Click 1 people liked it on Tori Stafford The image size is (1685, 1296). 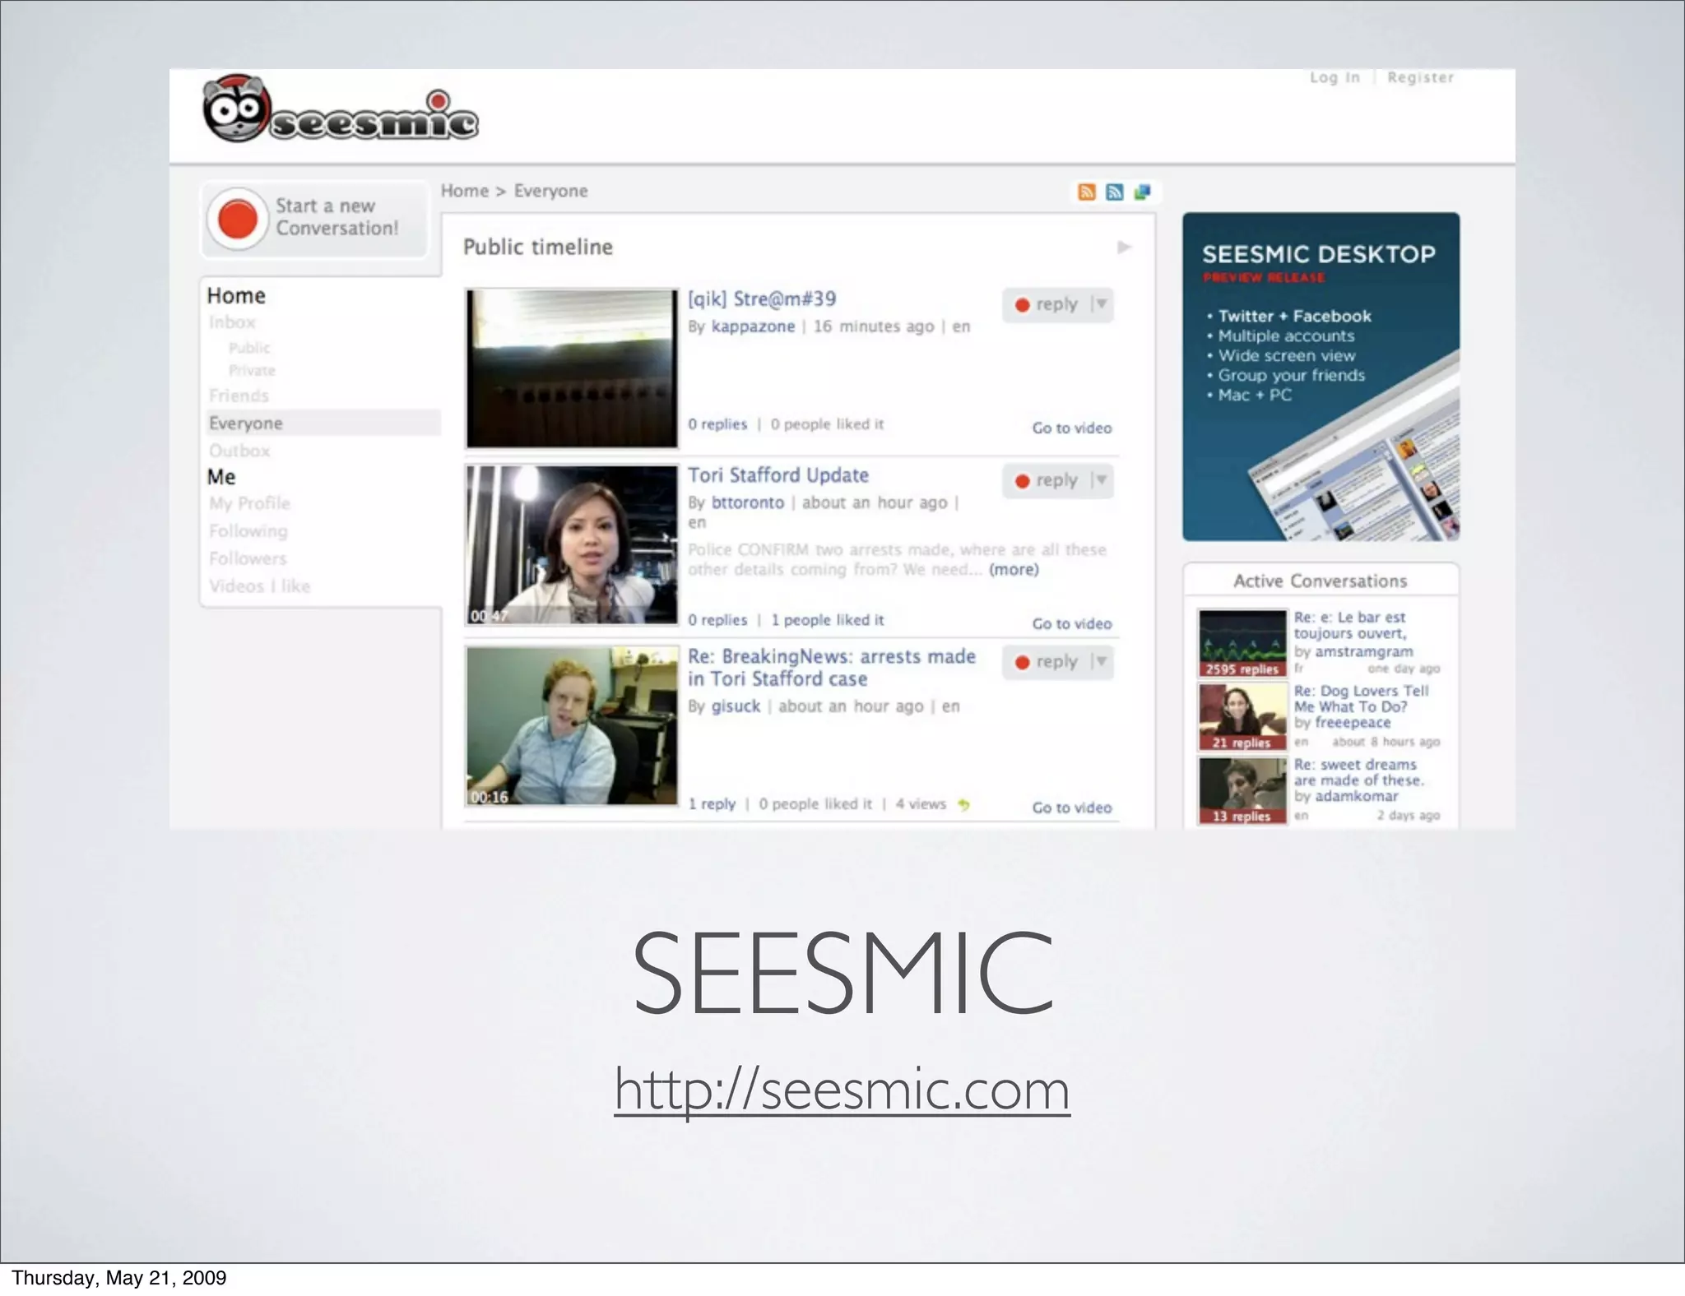click(827, 621)
